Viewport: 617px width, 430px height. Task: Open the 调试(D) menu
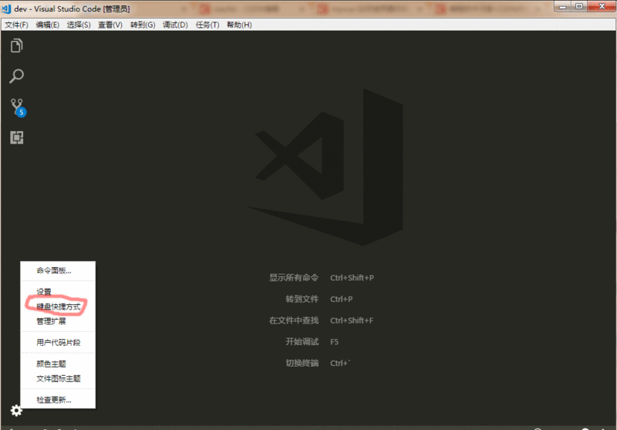[175, 25]
